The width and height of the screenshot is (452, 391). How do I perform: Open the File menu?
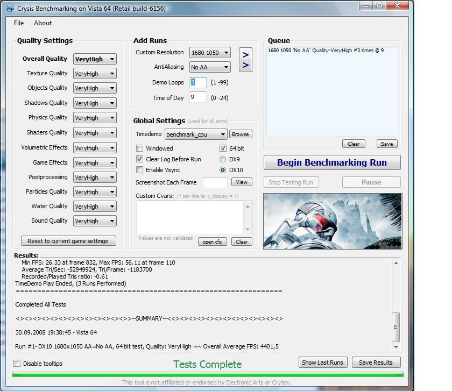[19, 23]
